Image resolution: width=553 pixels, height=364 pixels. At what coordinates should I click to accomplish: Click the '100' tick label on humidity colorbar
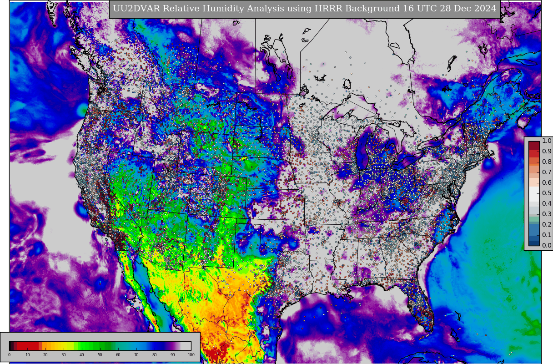(191, 355)
